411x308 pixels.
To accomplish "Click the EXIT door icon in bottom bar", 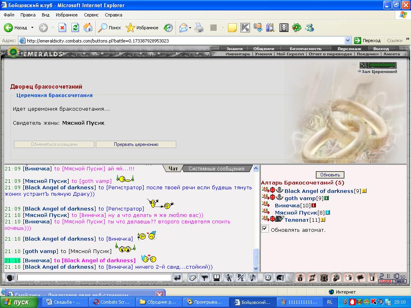I will coord(372,278).
